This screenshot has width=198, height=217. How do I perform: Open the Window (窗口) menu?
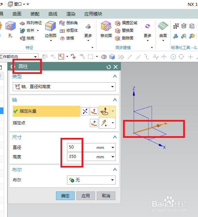(x=16, y=4)
